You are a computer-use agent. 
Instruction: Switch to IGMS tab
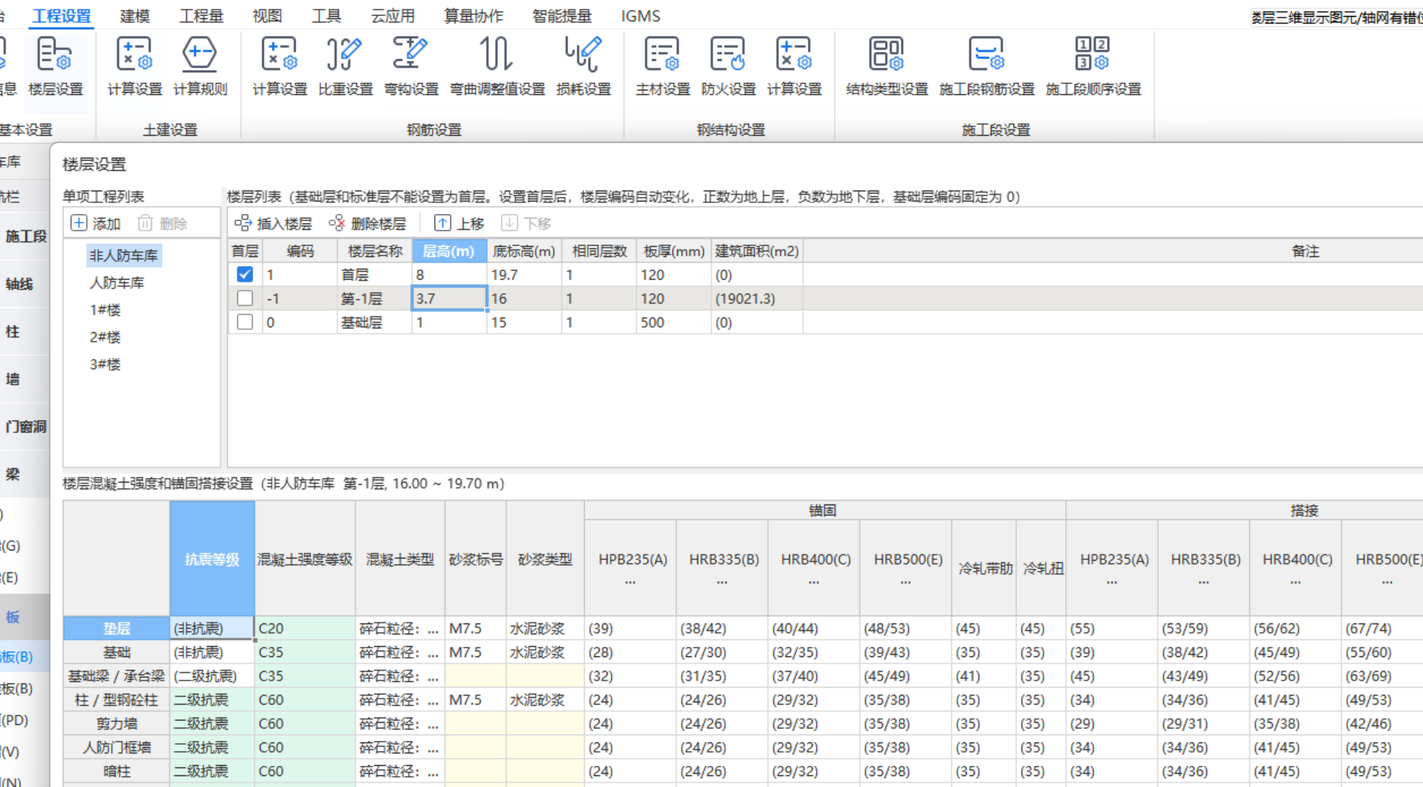point(640,16)
